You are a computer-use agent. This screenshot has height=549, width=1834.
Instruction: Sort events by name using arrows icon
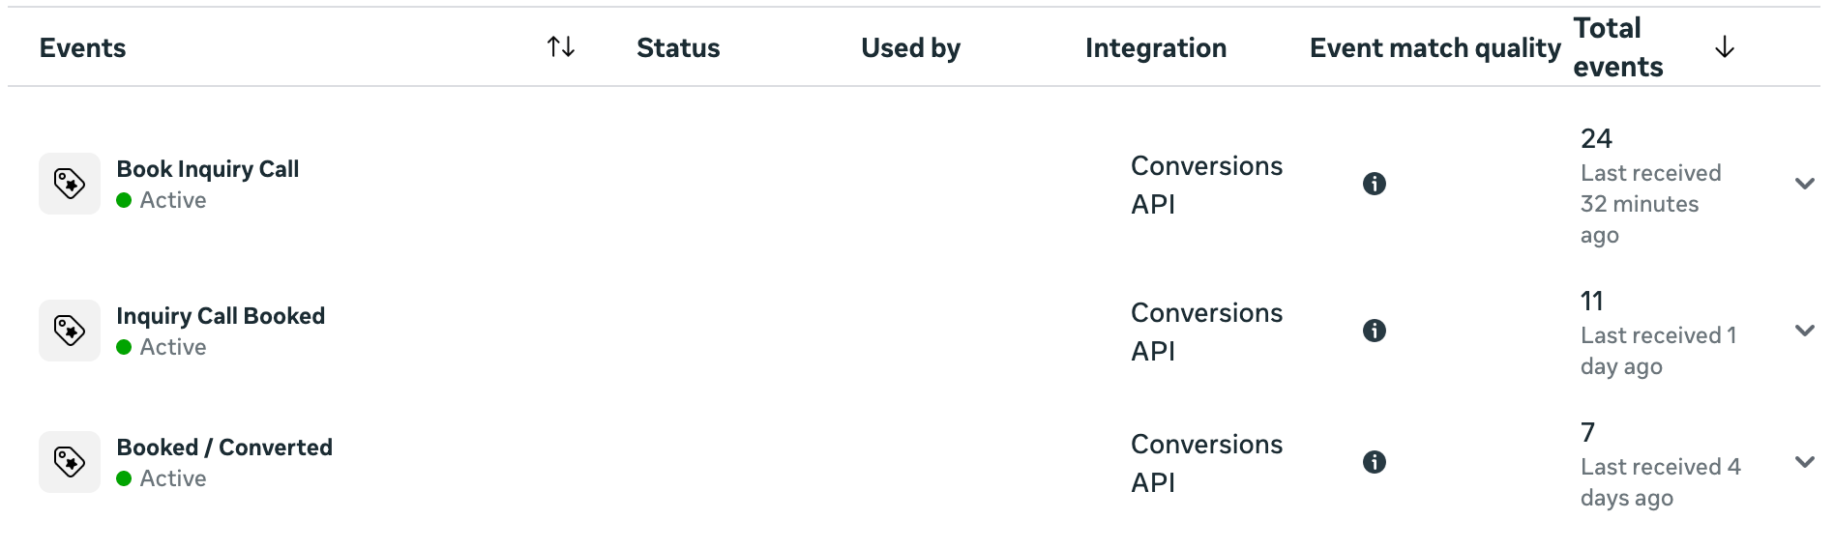coord(561,46)
